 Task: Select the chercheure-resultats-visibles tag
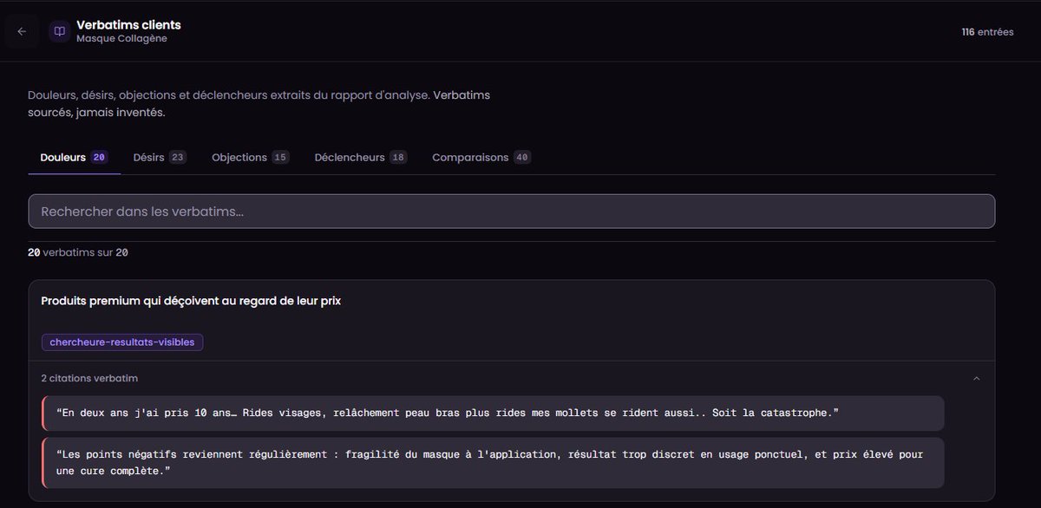click(x=122, y=342)
